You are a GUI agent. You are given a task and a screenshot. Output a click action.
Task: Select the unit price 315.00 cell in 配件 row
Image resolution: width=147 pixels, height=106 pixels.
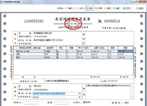tap(84, 57)
